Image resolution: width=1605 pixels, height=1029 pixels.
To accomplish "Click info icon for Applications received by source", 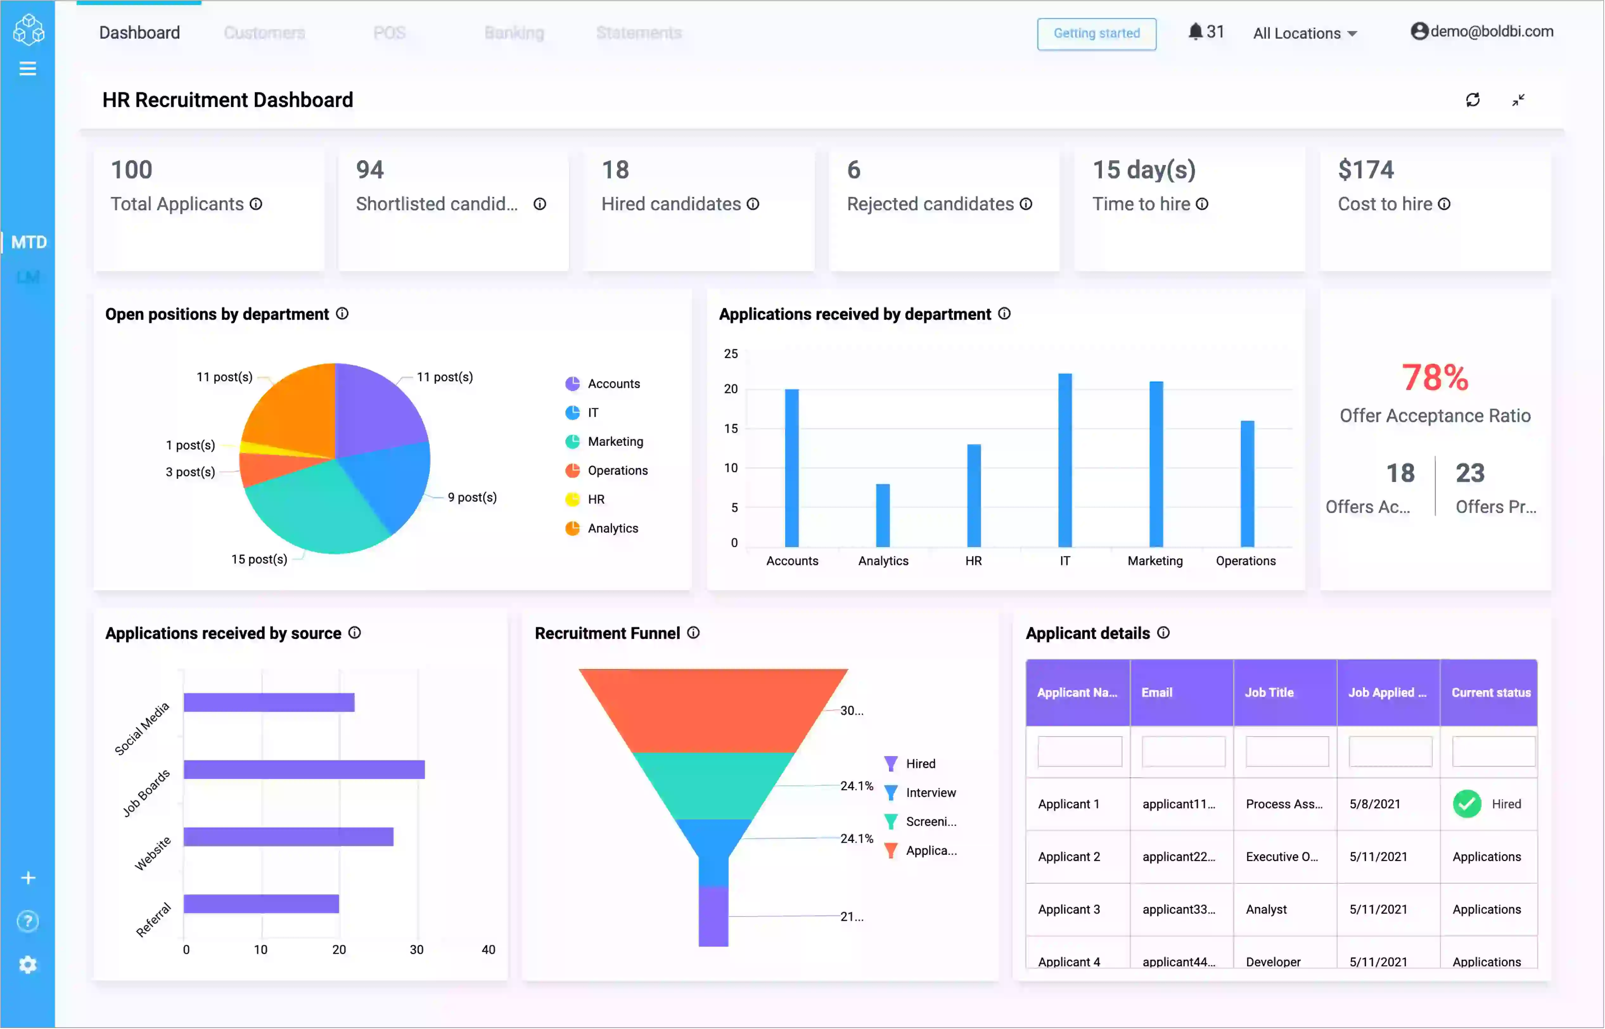I will [x=355, y=634].
